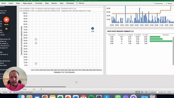Click the Probability of the Scenario axis title
Screen dimensions: 174x98
(x=64, y=72)
